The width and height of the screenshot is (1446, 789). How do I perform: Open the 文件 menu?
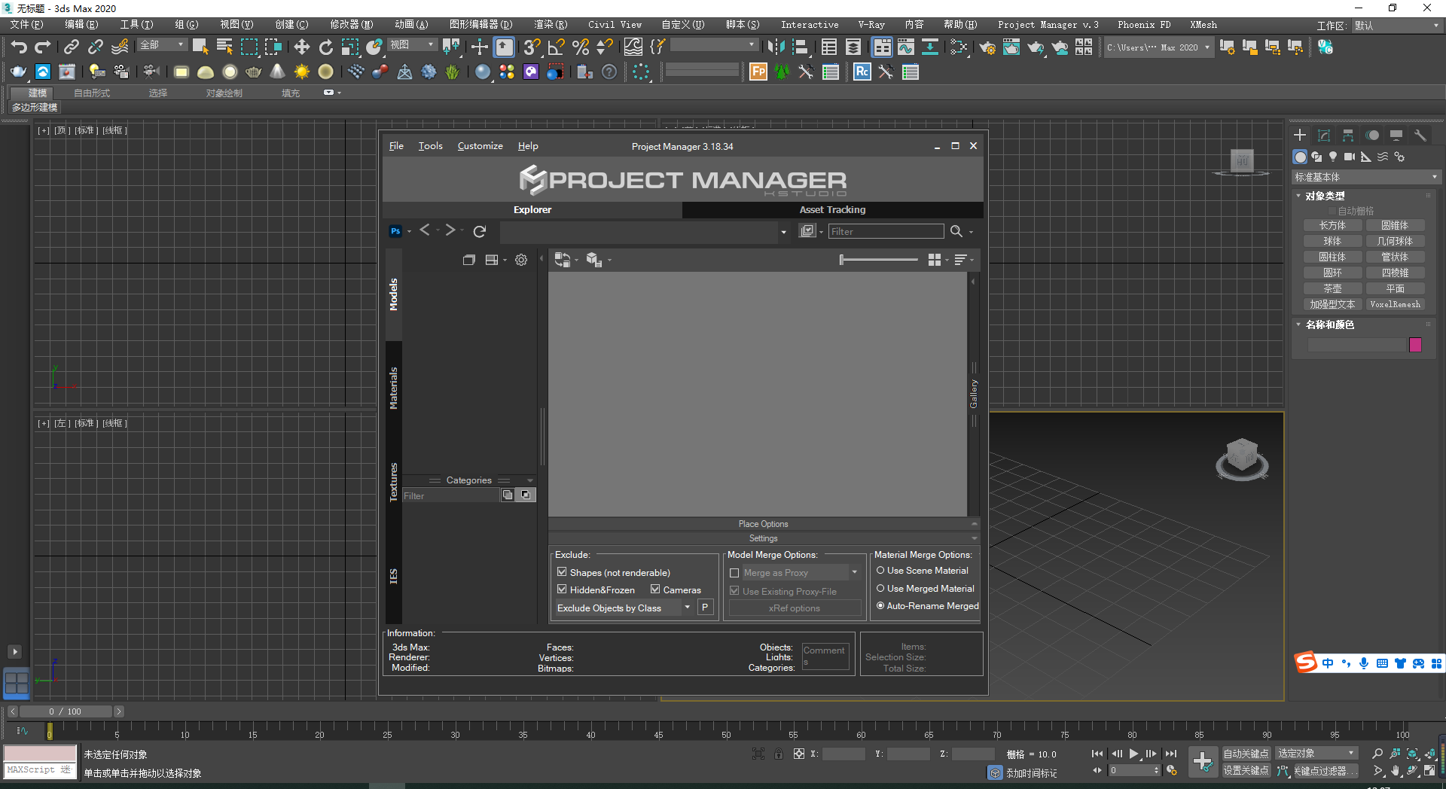click(26, 25)
